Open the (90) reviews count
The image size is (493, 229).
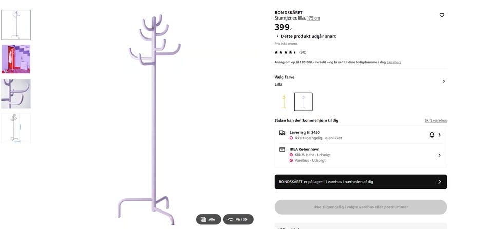(x=303, y=52)
